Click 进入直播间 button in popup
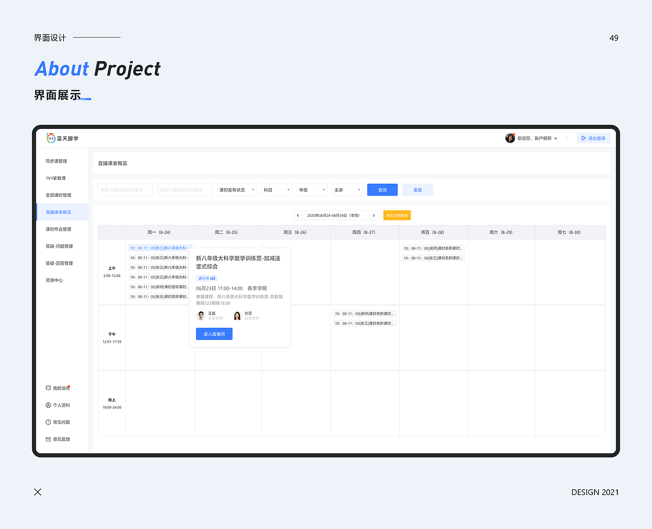The image size is (652, 529). pos(214,334)
